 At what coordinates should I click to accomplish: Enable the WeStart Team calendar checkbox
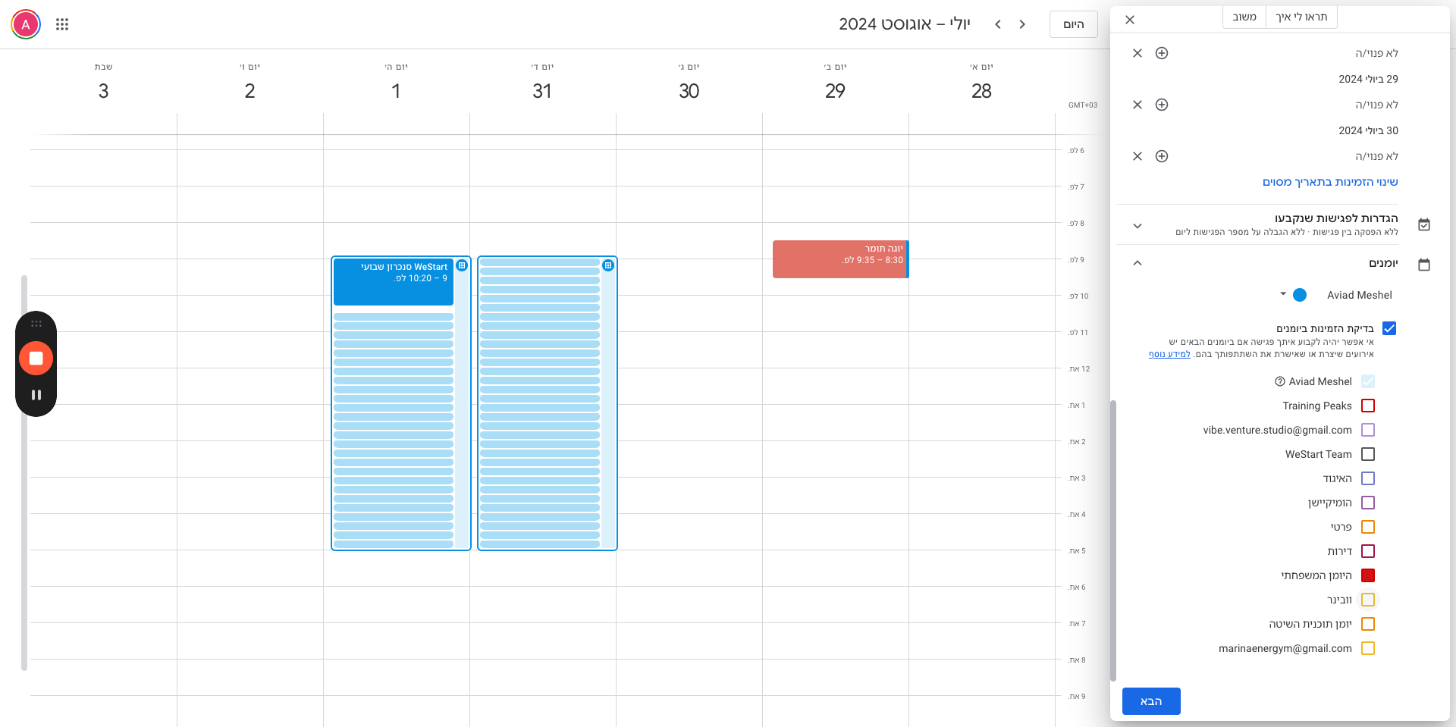click(1368, 454)
